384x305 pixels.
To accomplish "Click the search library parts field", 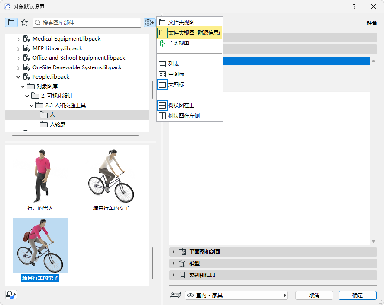I will pos(87,23).
